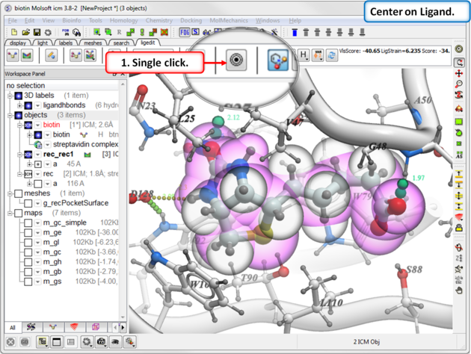Select the biotin object in workspace tree
The width and height of the screenshot is (471, 354).
52,125
